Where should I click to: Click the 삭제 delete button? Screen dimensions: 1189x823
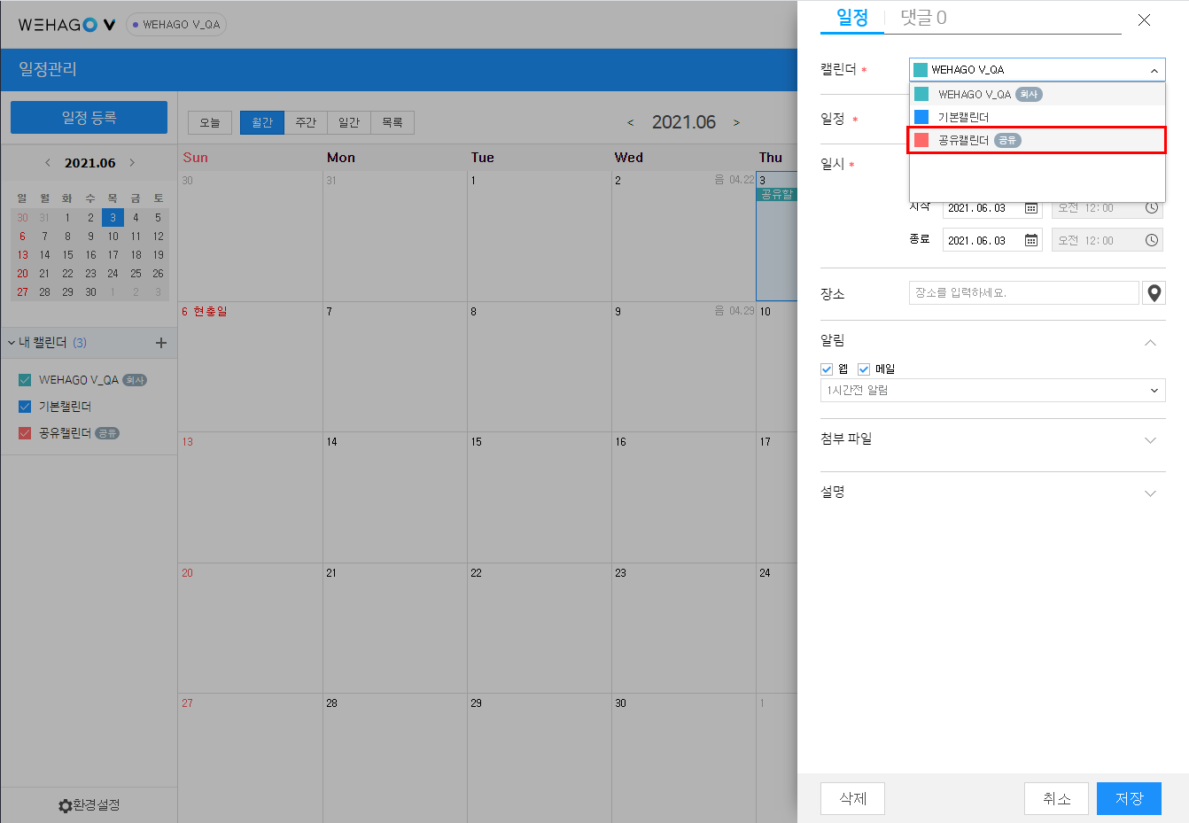852,798
